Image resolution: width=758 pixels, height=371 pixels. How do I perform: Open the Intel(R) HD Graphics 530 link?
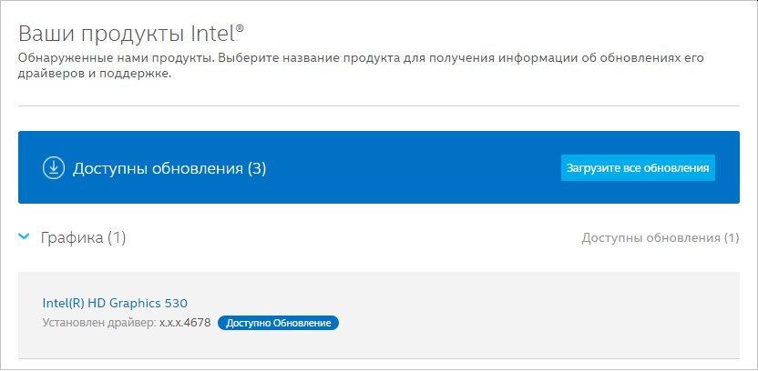[115, 303]
